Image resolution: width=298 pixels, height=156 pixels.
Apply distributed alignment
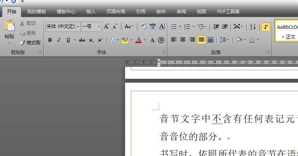pos(210,40)
